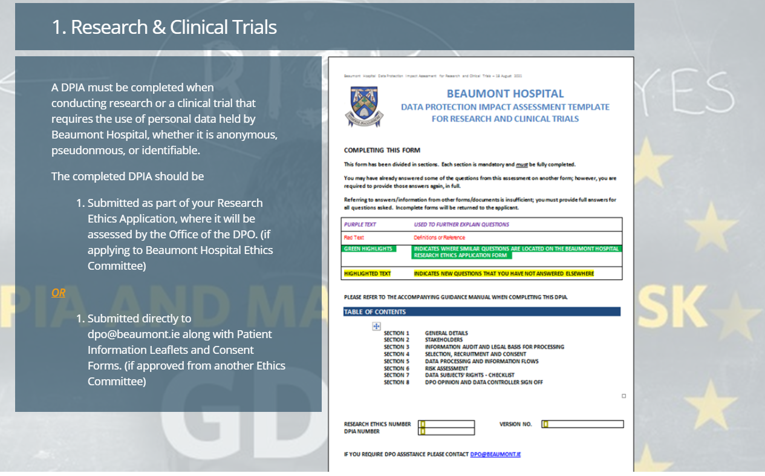The width and height of the screenshot is (765, 476).
Task: Select the Table of Contents header bar
Action: tap(481, 312)
